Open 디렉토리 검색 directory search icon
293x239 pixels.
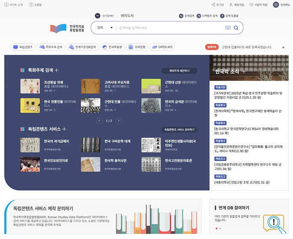[199, 16]
